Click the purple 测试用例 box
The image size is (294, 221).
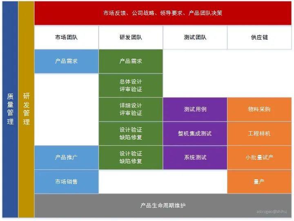pos(195,109)
